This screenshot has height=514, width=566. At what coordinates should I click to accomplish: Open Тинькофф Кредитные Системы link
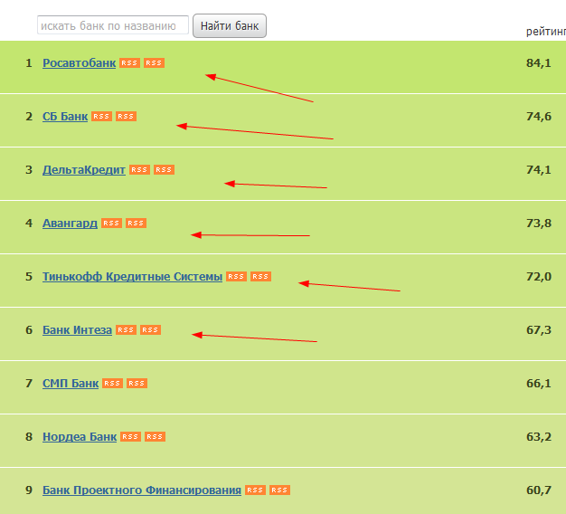click(133, 277)
